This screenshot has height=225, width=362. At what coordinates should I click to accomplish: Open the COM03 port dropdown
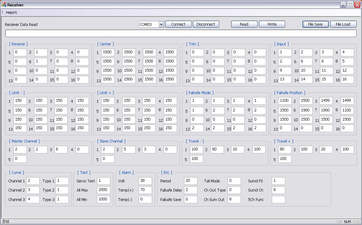(161, 24)
